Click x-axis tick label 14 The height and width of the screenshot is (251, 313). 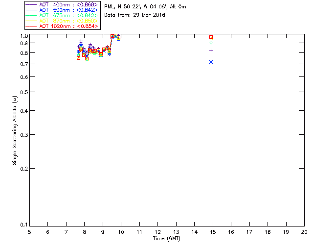tap(195, 232)
